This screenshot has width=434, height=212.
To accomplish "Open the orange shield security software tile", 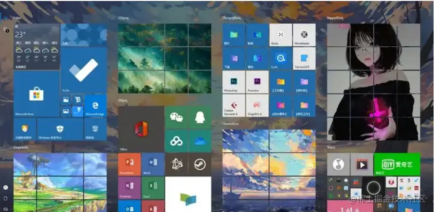I will click(25, 129).
